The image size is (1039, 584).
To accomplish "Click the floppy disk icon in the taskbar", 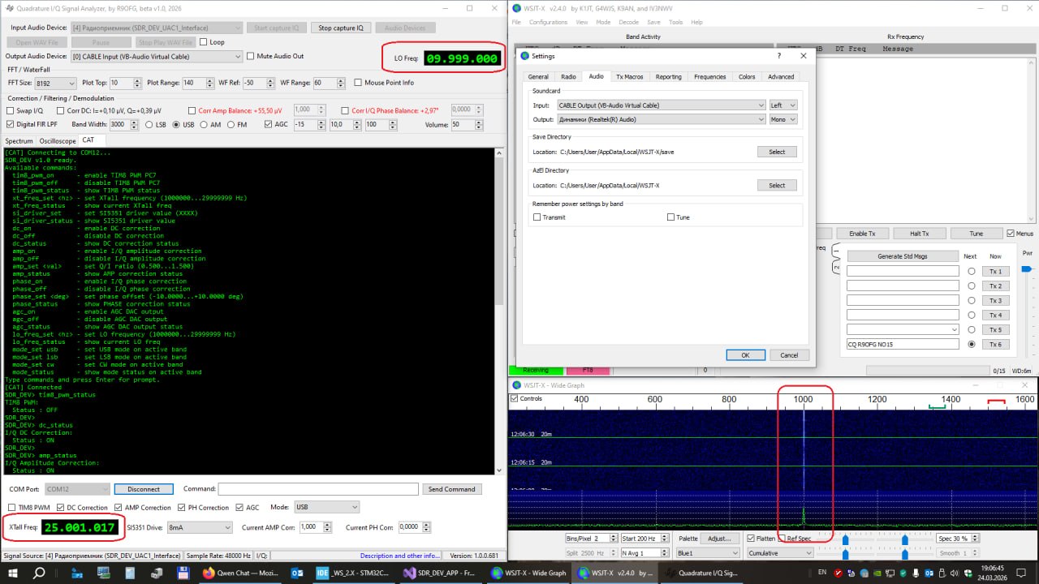I will pyautogui.click(x=183, y=573).
